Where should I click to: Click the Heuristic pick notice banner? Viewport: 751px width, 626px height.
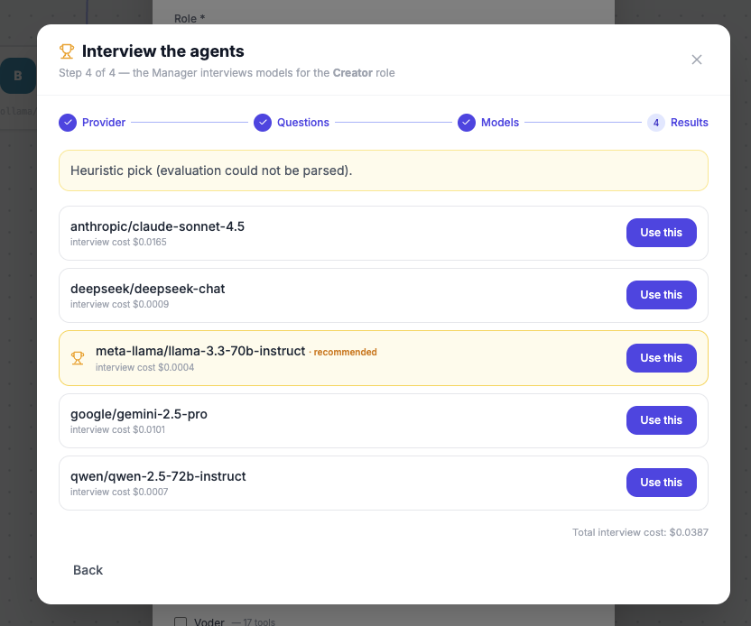pyautogui.click(x=383, y=170)
